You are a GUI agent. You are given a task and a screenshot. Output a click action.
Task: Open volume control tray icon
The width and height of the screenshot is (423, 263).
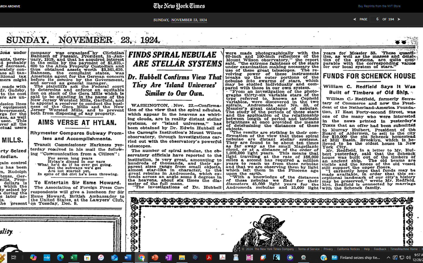[408, 258]
